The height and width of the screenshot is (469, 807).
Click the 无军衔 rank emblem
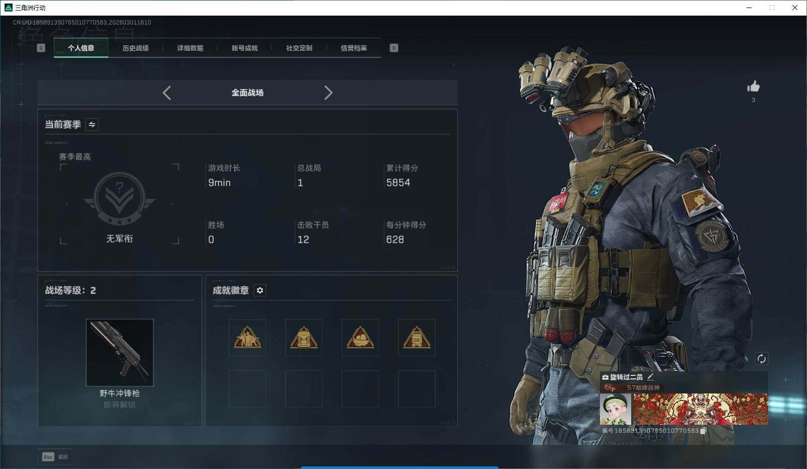119,198
